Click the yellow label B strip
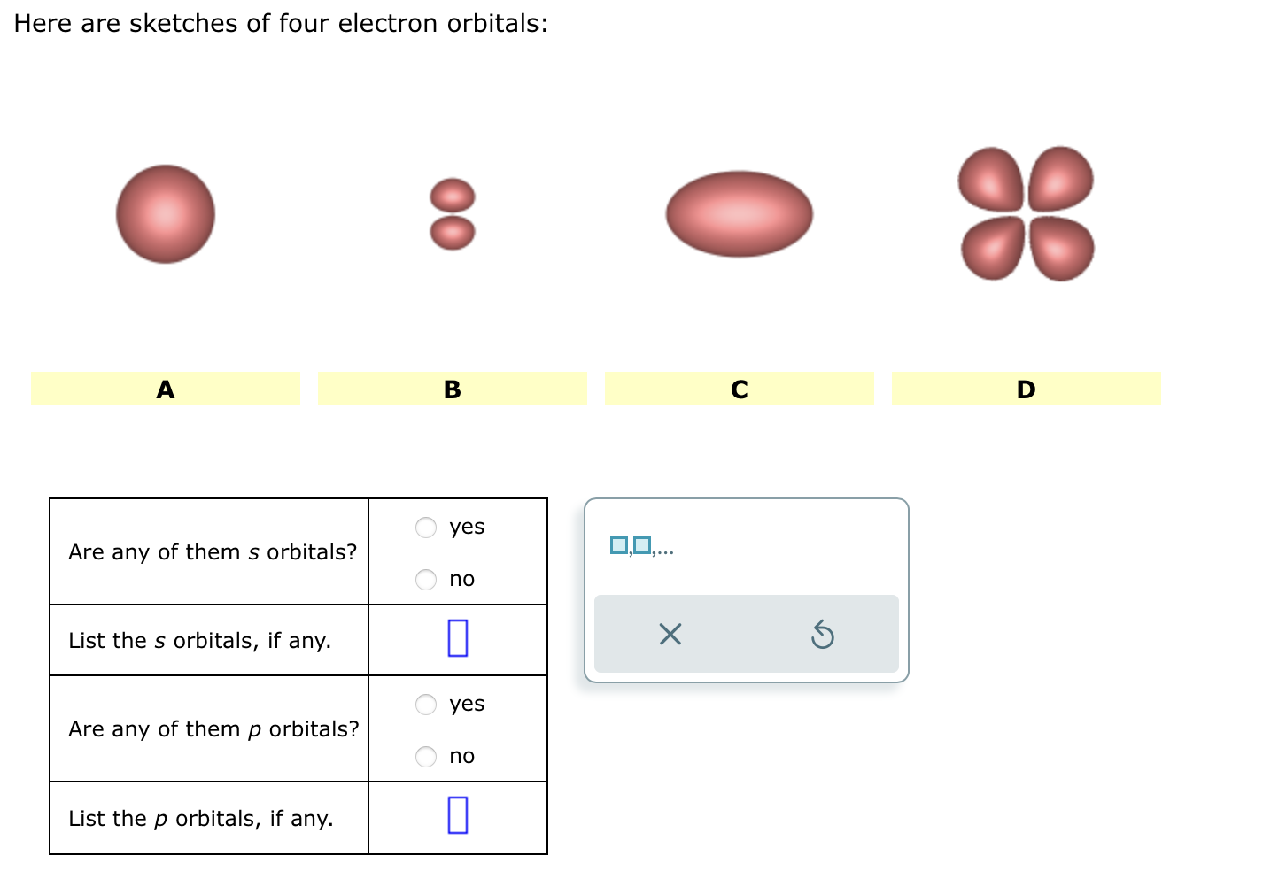This screenshot has height=871, width=1263. click(x=453, y=389)
